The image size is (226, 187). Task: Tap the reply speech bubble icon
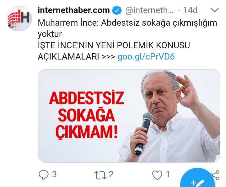pos(43,175)
